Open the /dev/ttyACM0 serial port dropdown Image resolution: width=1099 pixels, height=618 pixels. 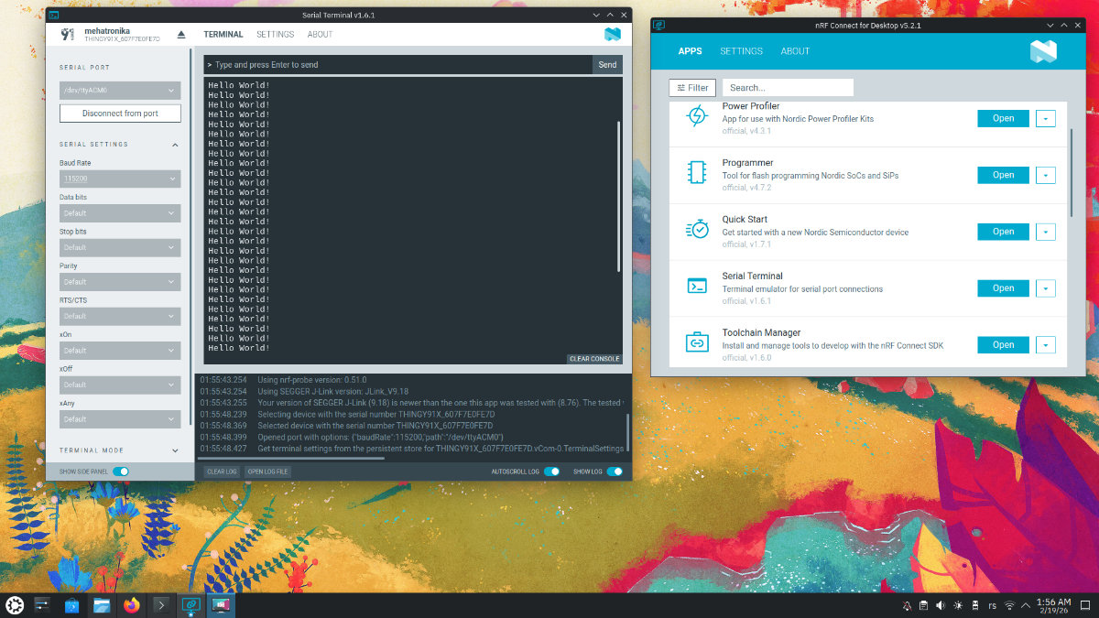(120, 91)
